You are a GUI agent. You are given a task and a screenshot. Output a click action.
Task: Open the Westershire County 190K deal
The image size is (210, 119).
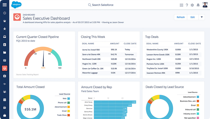click(157, 50)
